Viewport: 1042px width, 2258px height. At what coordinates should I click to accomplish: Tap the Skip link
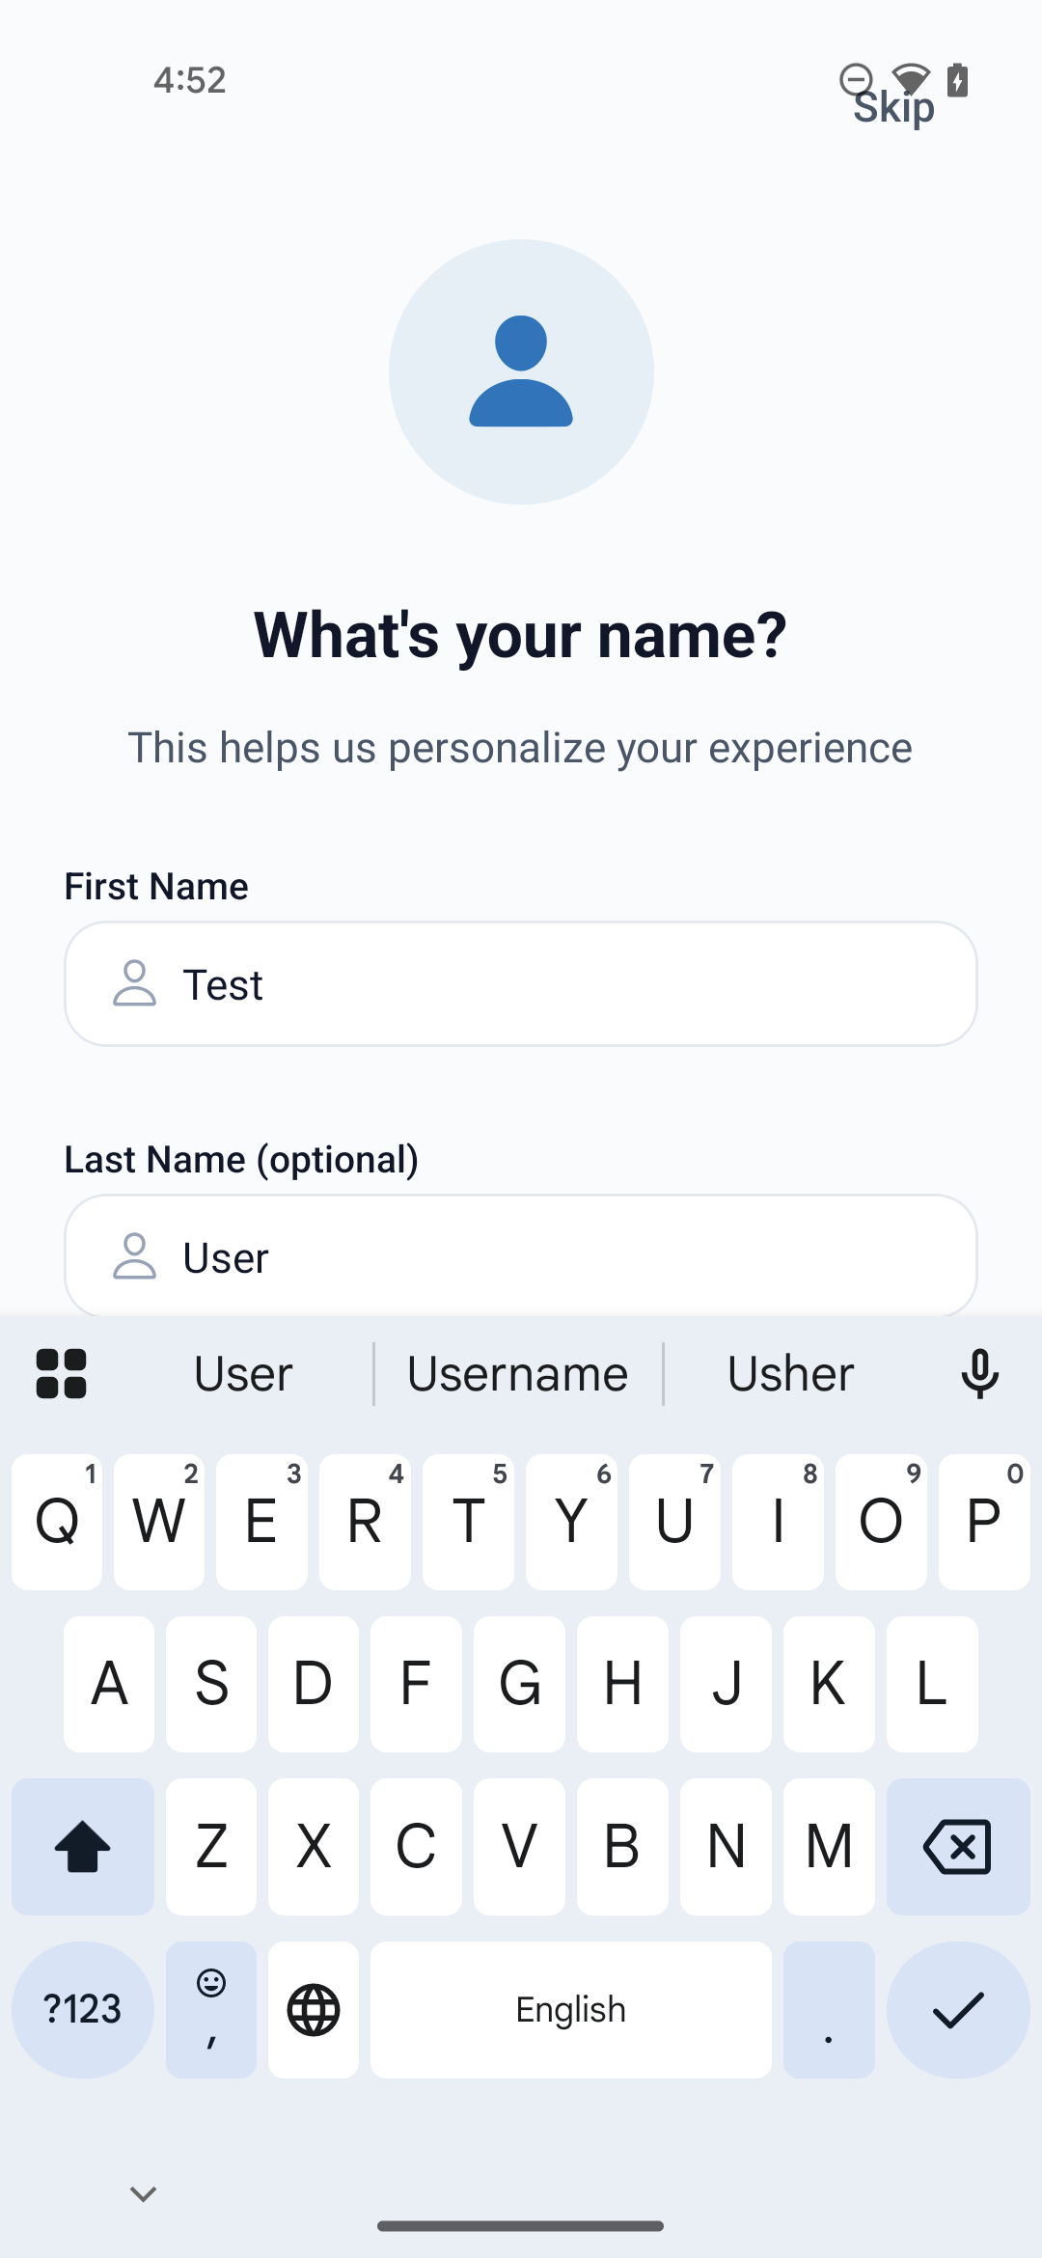click(893, 108)
